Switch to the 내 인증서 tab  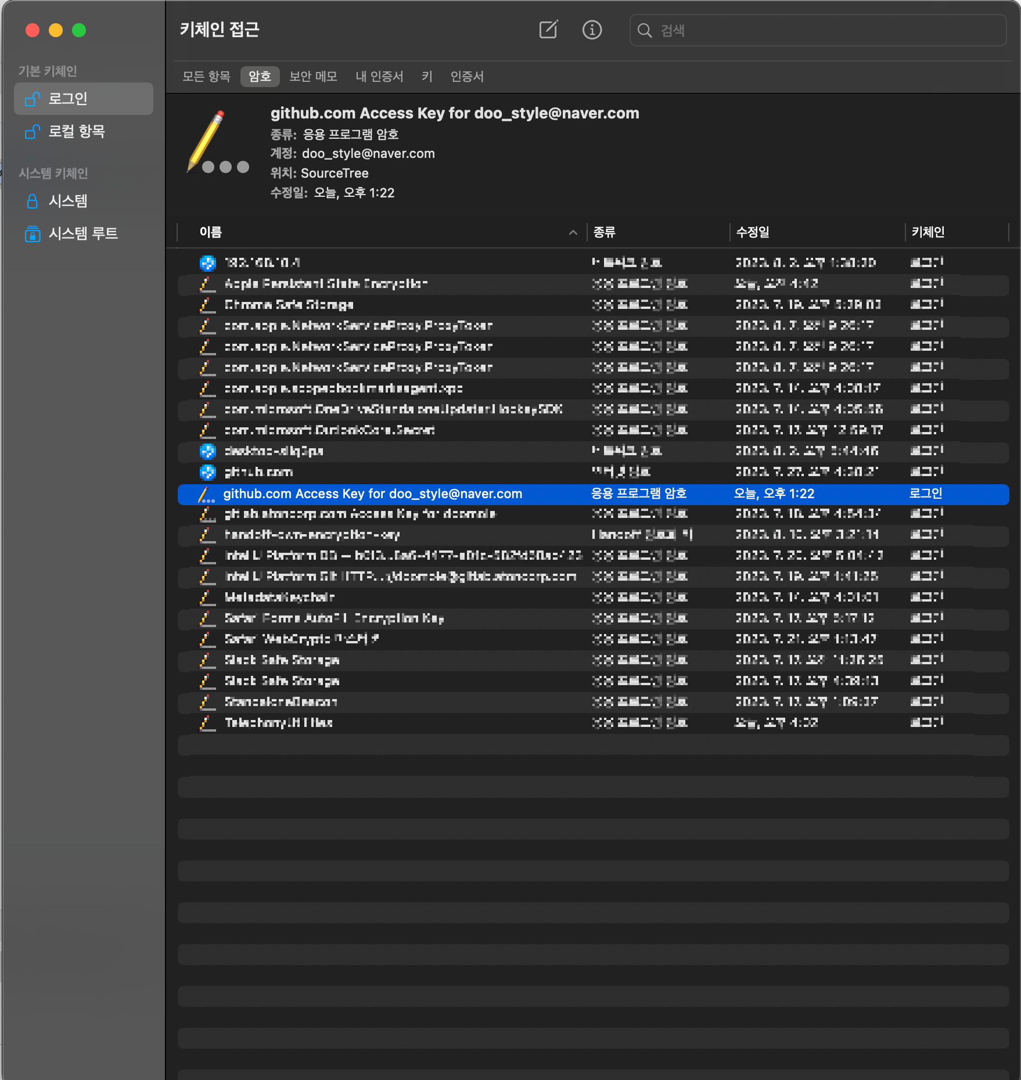pyautogui.click(x=379, y=77)
